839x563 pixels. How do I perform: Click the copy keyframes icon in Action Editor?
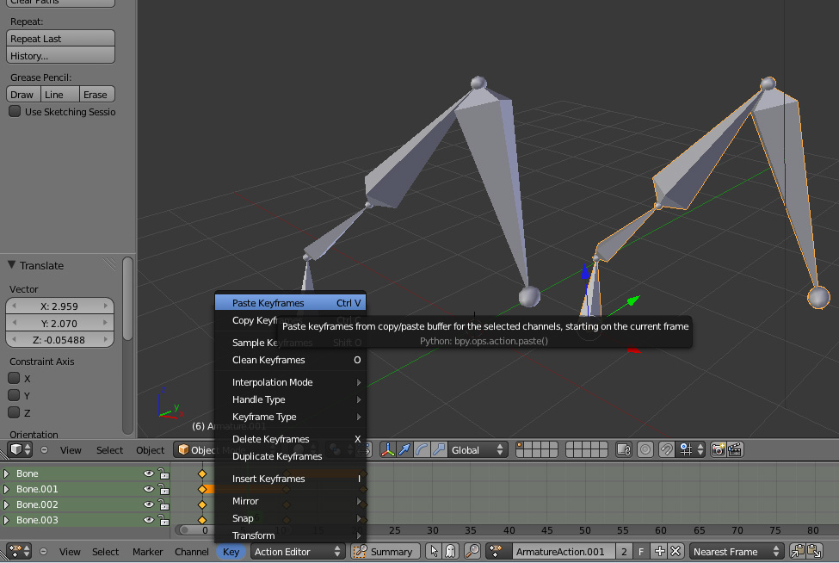point(797,552)
